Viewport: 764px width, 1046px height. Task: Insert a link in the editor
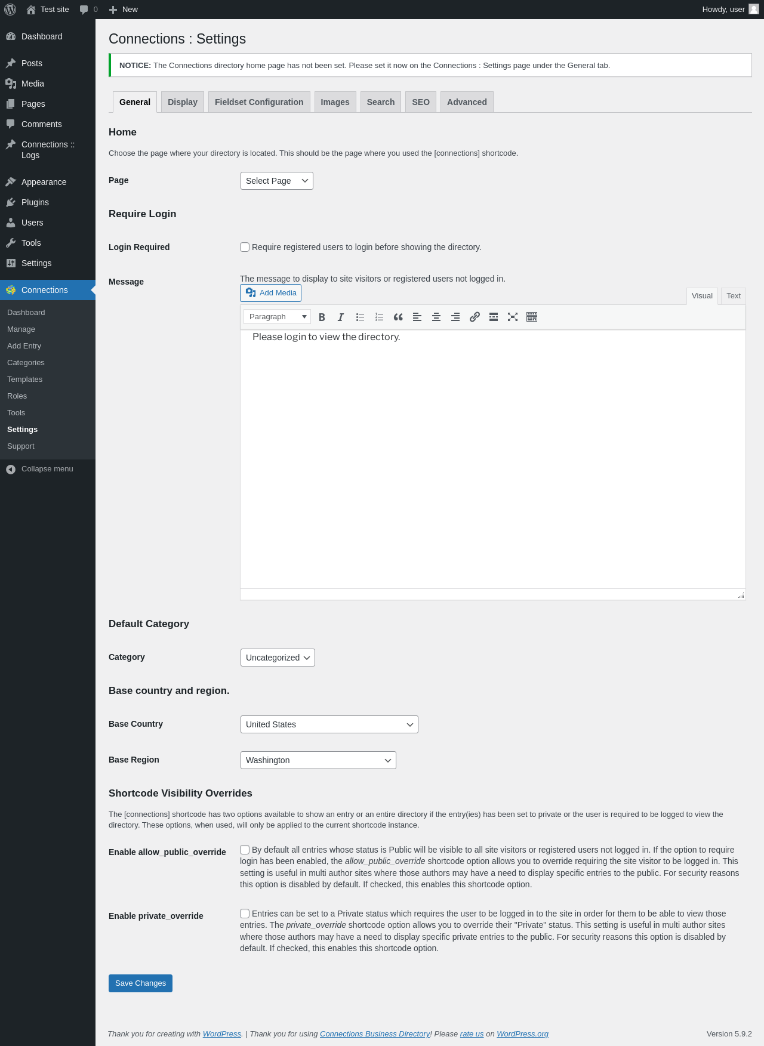[x=475, y=317]
